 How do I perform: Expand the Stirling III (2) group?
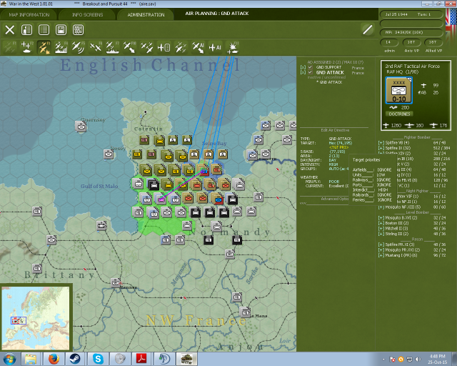(381, 234)
